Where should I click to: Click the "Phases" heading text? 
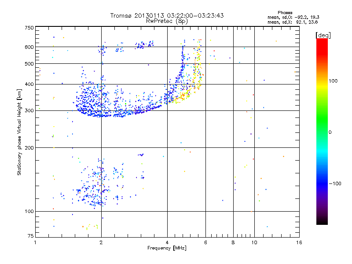coord(285,13)
